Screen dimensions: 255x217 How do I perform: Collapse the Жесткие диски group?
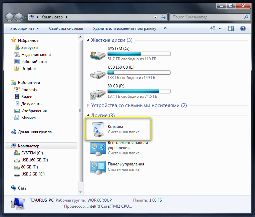88,40
